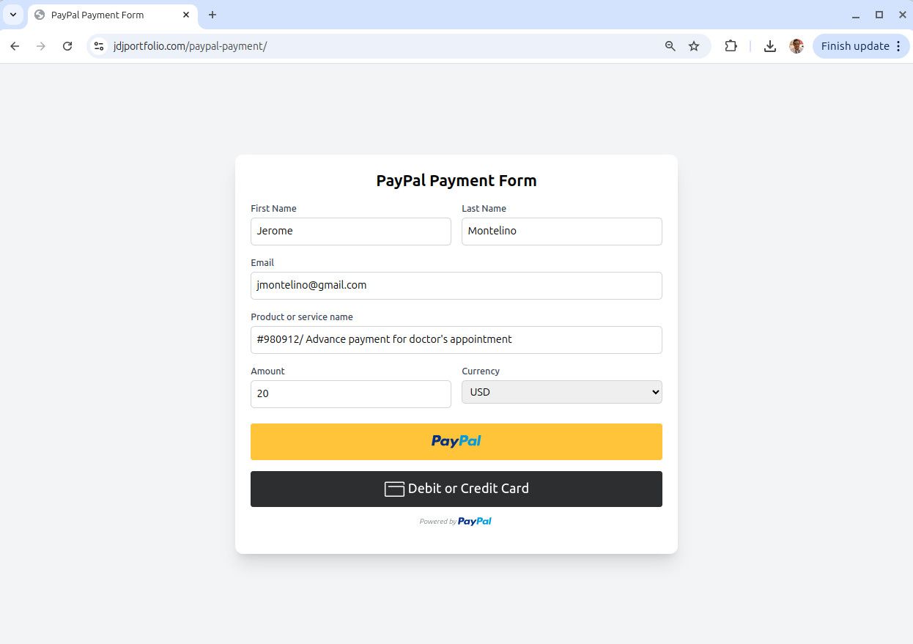This screenshot has height=644, width=913.
Task: Click the First Name input field
Action: (350, 232)
